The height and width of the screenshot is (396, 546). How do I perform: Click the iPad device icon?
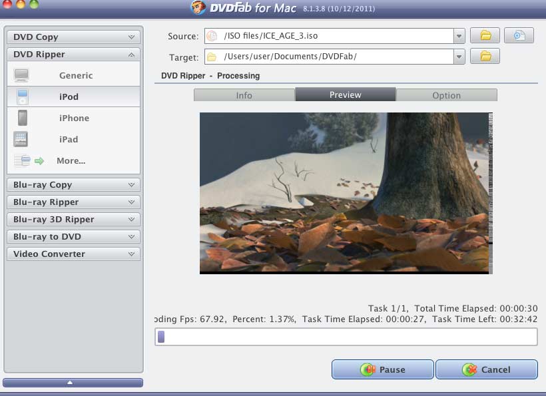(21, 139)
